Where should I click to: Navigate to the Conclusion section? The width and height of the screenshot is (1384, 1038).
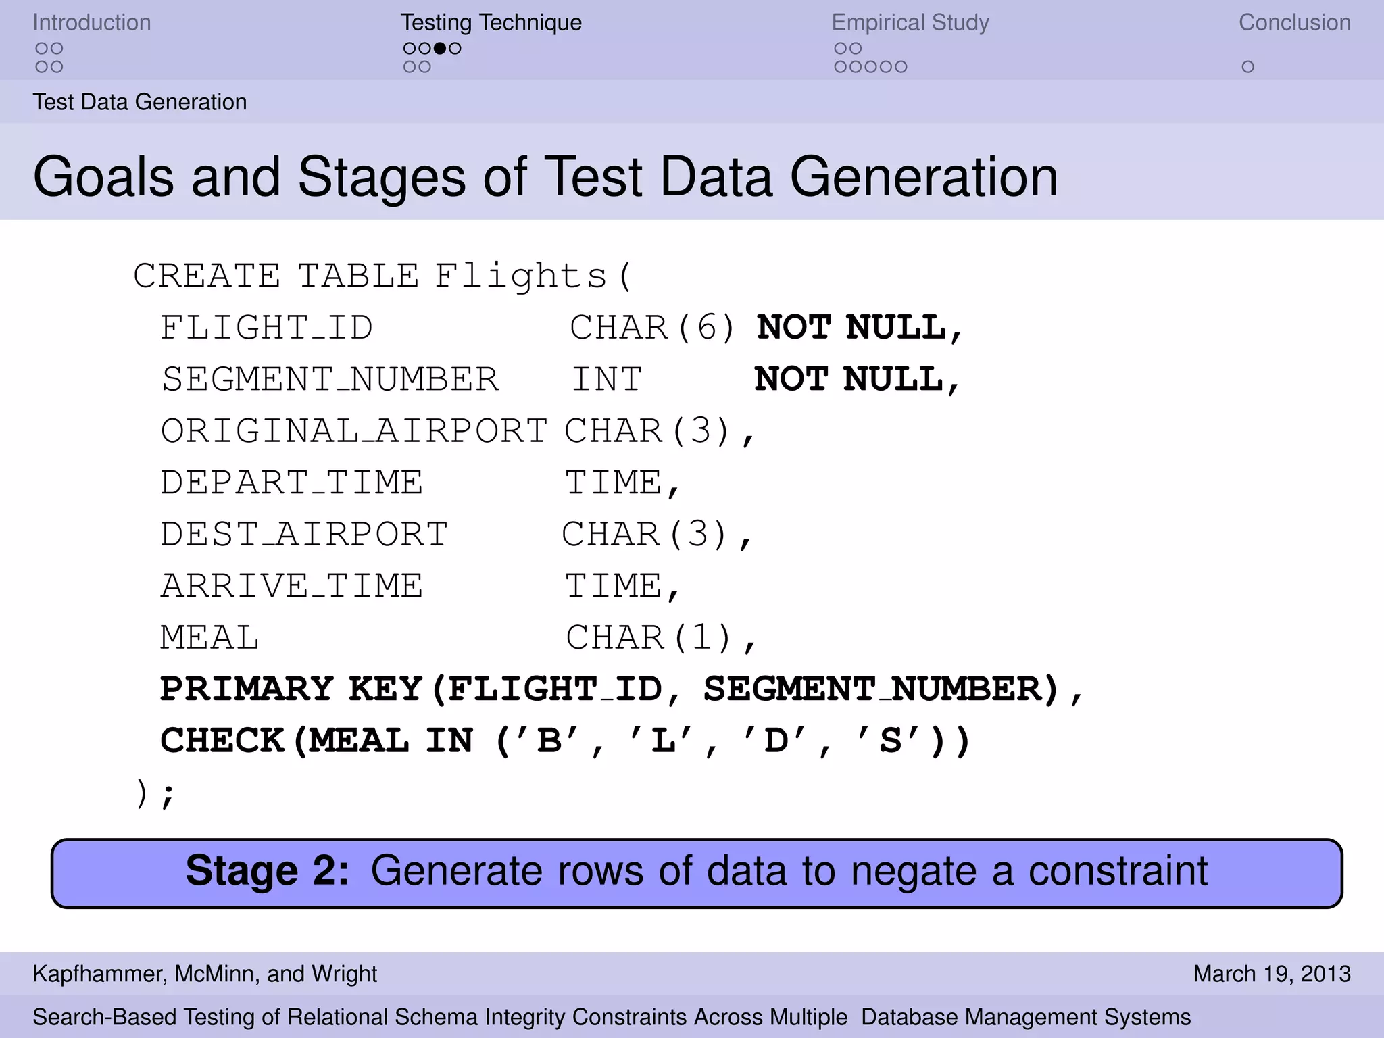tap(1295, 22)
